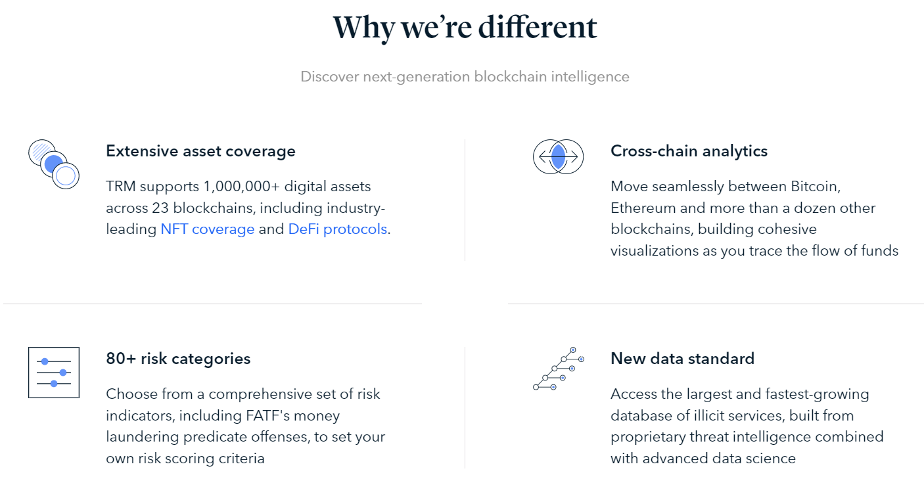Viewport: 924px width, 481px height.
Task: Select the "80+ risk categories" heading
Action: point(178,359)
